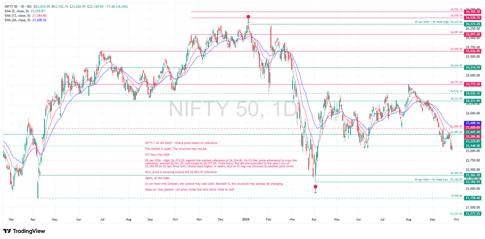
Task: Click the high value H23,162.70 in legend
Action: (x=60, y=7)
